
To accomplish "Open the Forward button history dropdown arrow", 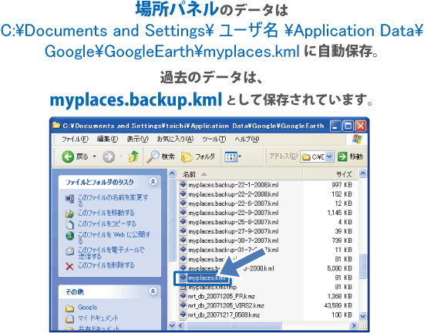I will click(x=121, y=156).
